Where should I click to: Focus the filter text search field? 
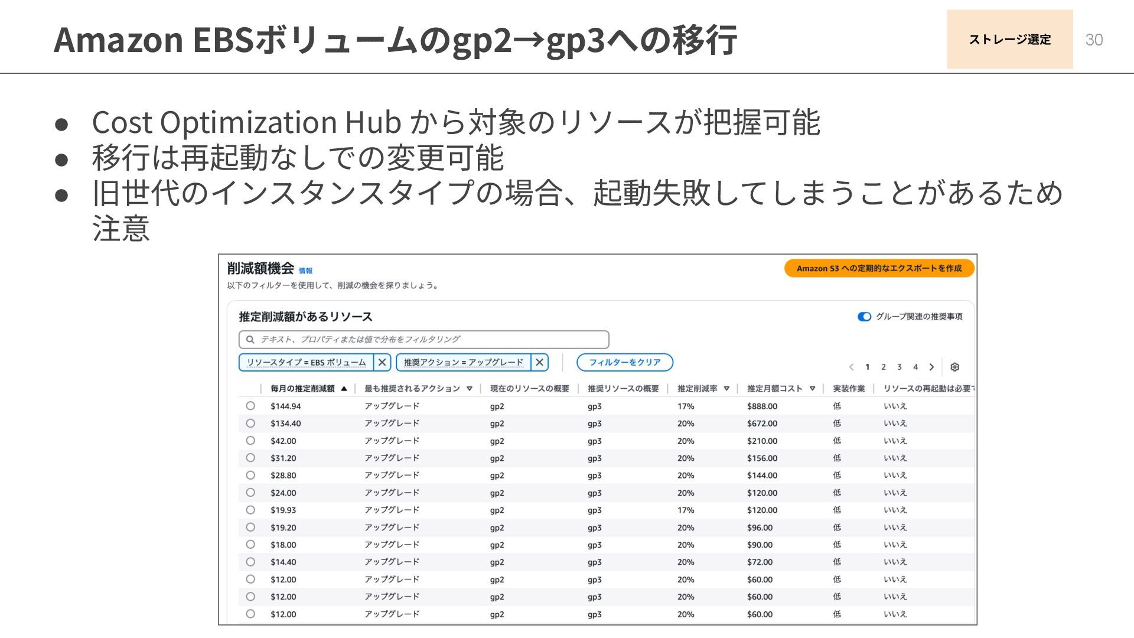coord(423,339)
